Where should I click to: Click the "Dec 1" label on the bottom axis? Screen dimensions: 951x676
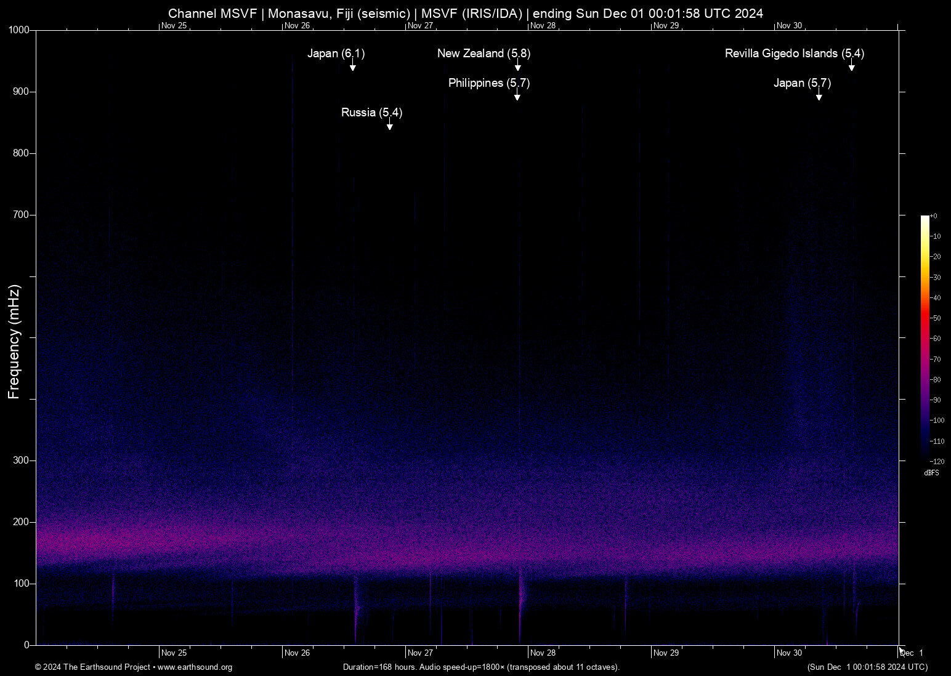(x=912, y=653)
